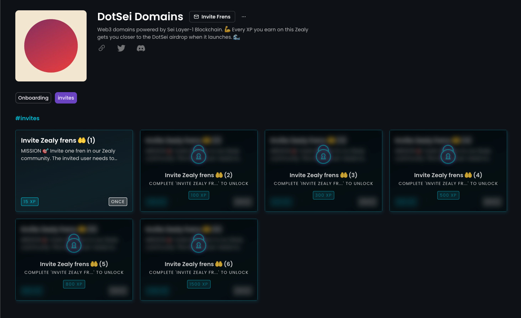
Task: Click the lock icon on quest (6)
Action: coord(199,243)
